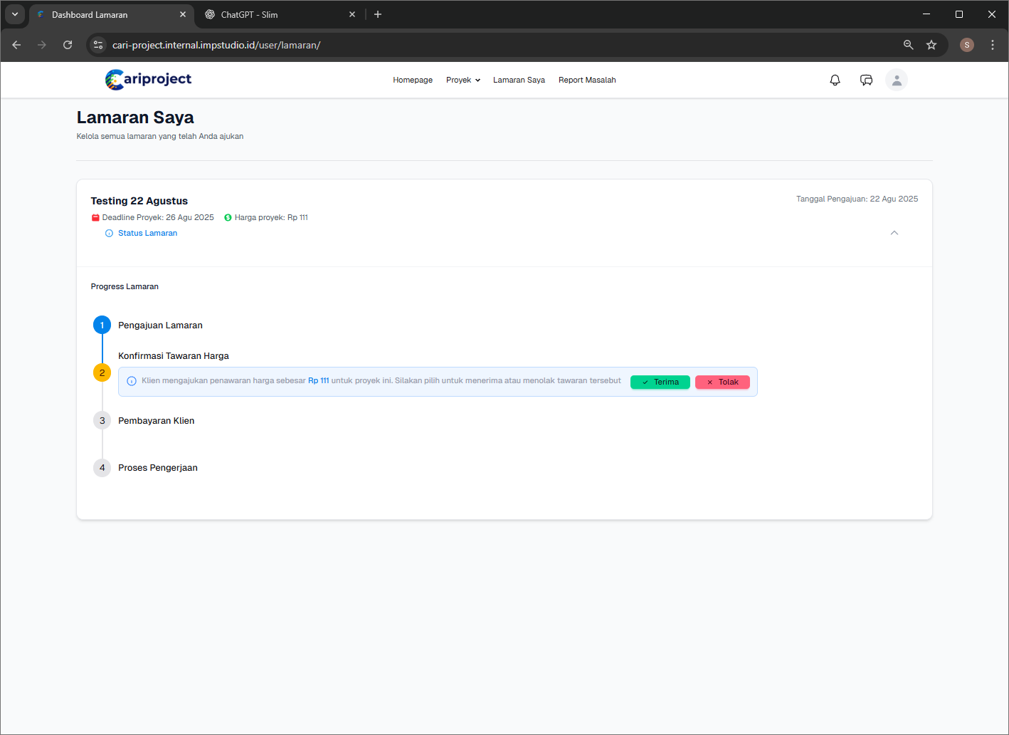The width and height of the screenshot is (1009, 735).
Task: Open the notifications bell icon
Action: [x=835, y=80]
